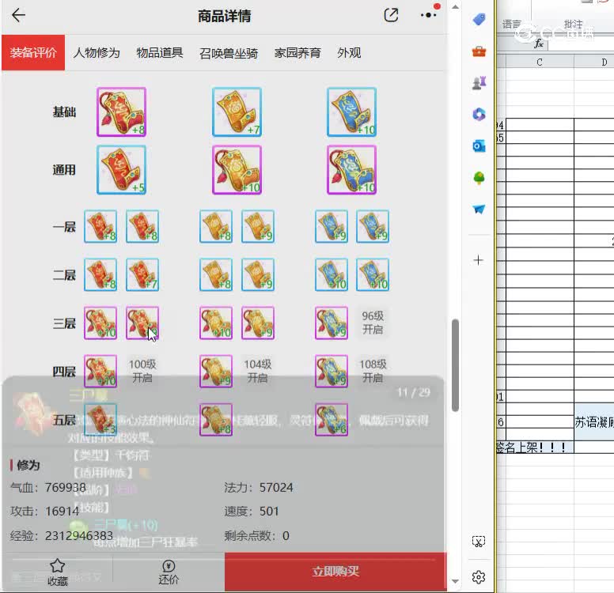Select the blue +9 talisman in 三层 row
The height and width of the screenshot is (593, 614).
(332, 323)
